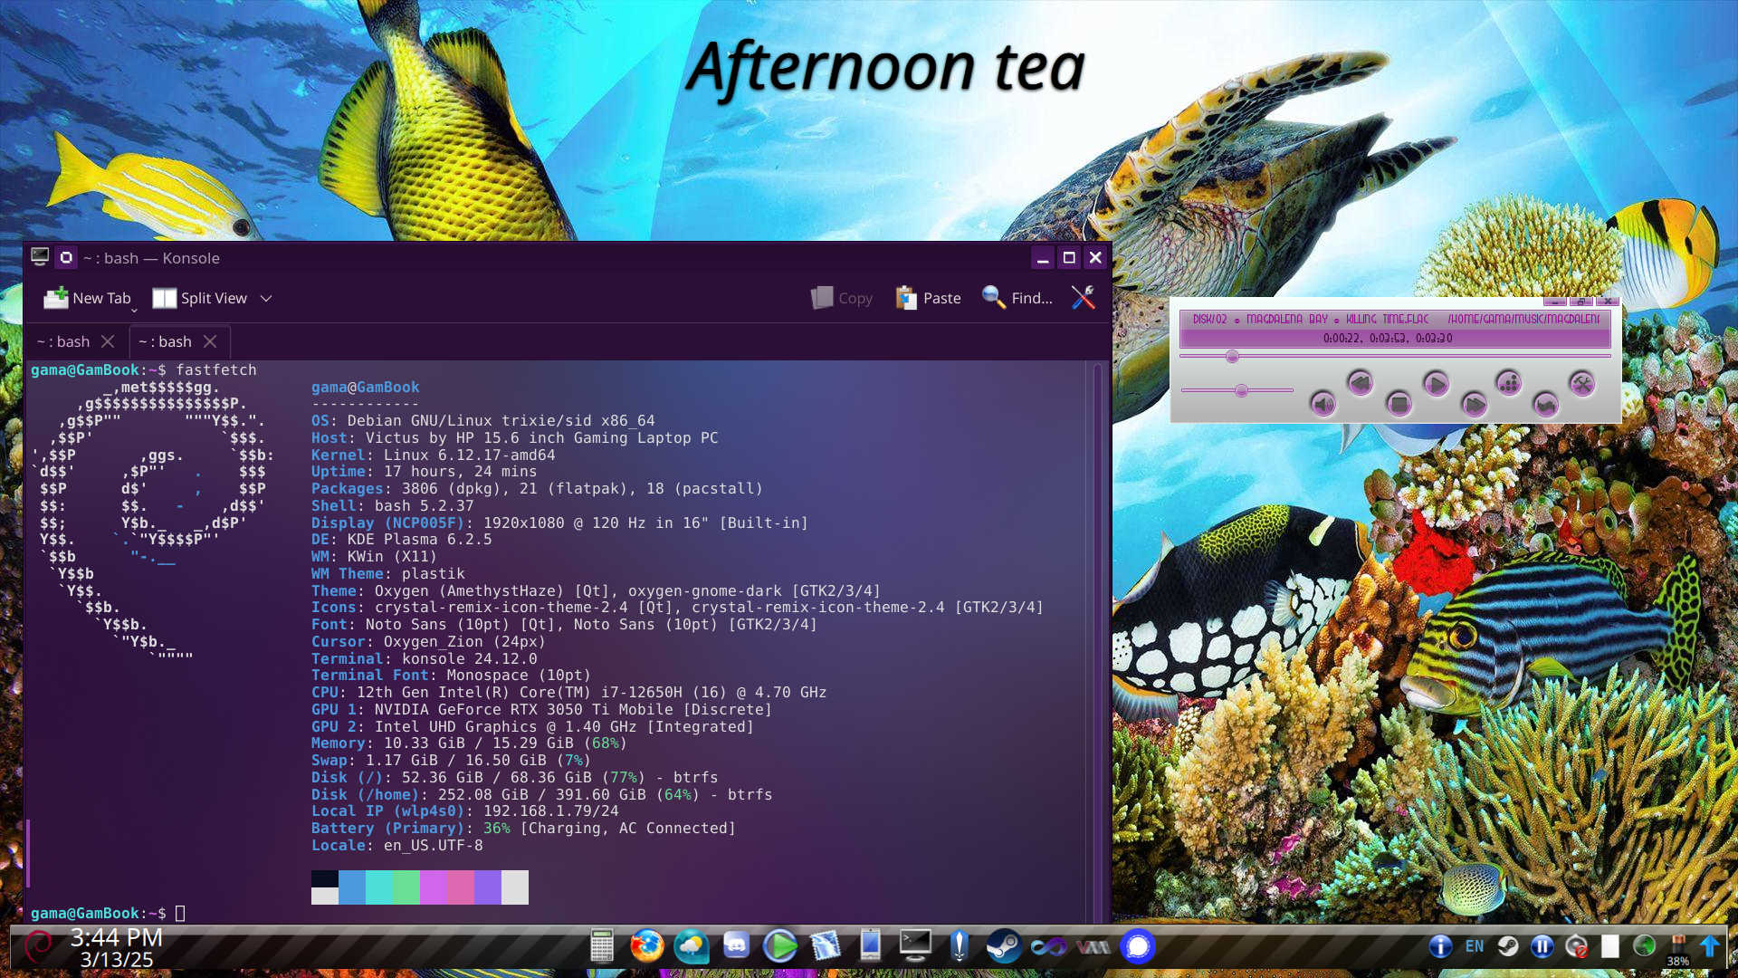Go to previous track in player
The width and height of the screenshot is (1738, 978).
coord(1360,383)
